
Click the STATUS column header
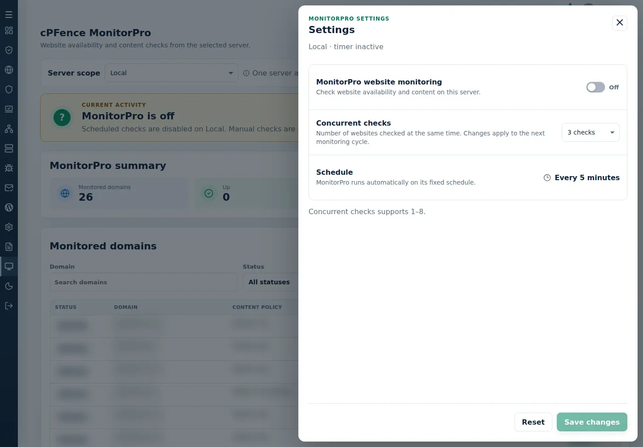coord(66,307)
